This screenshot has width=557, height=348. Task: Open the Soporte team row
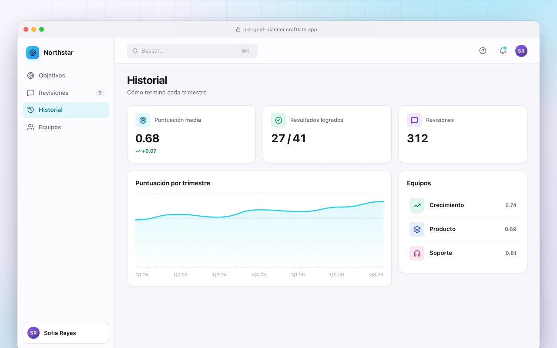pos(463,253)
